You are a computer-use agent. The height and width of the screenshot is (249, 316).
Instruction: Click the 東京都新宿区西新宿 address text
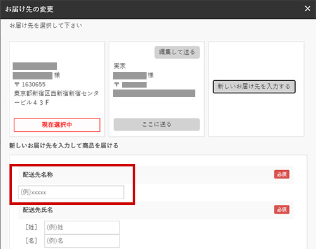(56, 98)
